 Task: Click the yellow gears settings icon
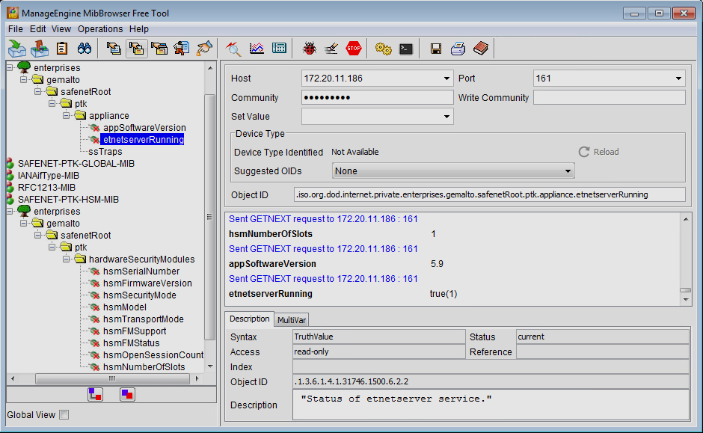(x=383, y=49)
